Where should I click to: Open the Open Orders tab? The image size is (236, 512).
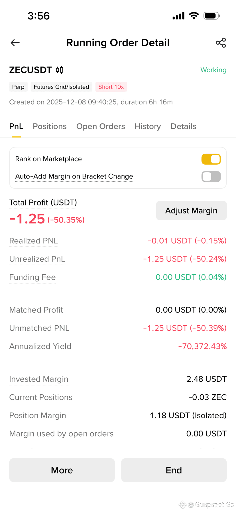(101, 126)
